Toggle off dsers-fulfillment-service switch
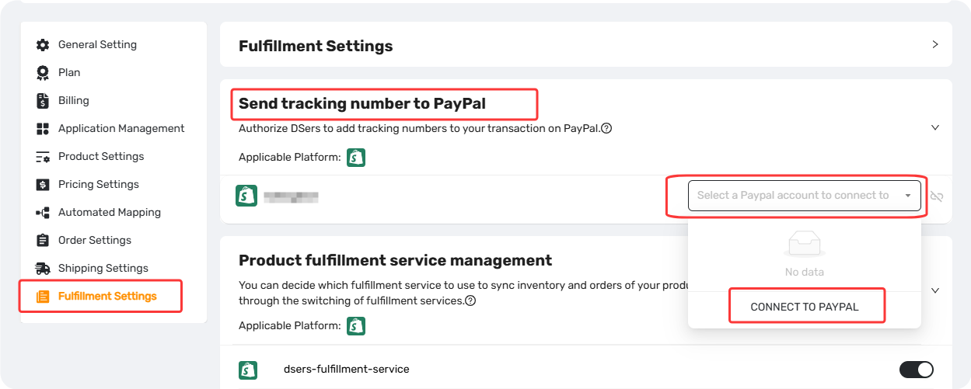The width and height of the screenshot is (971, 389). (x=917, y=370)
